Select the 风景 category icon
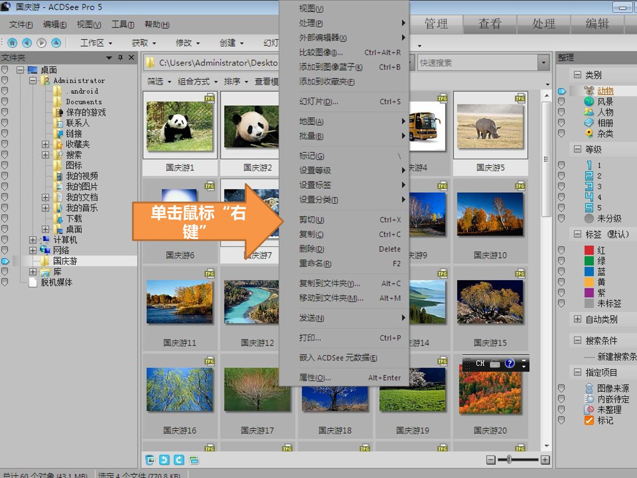The image size is (637, 478). pos(589,101)
